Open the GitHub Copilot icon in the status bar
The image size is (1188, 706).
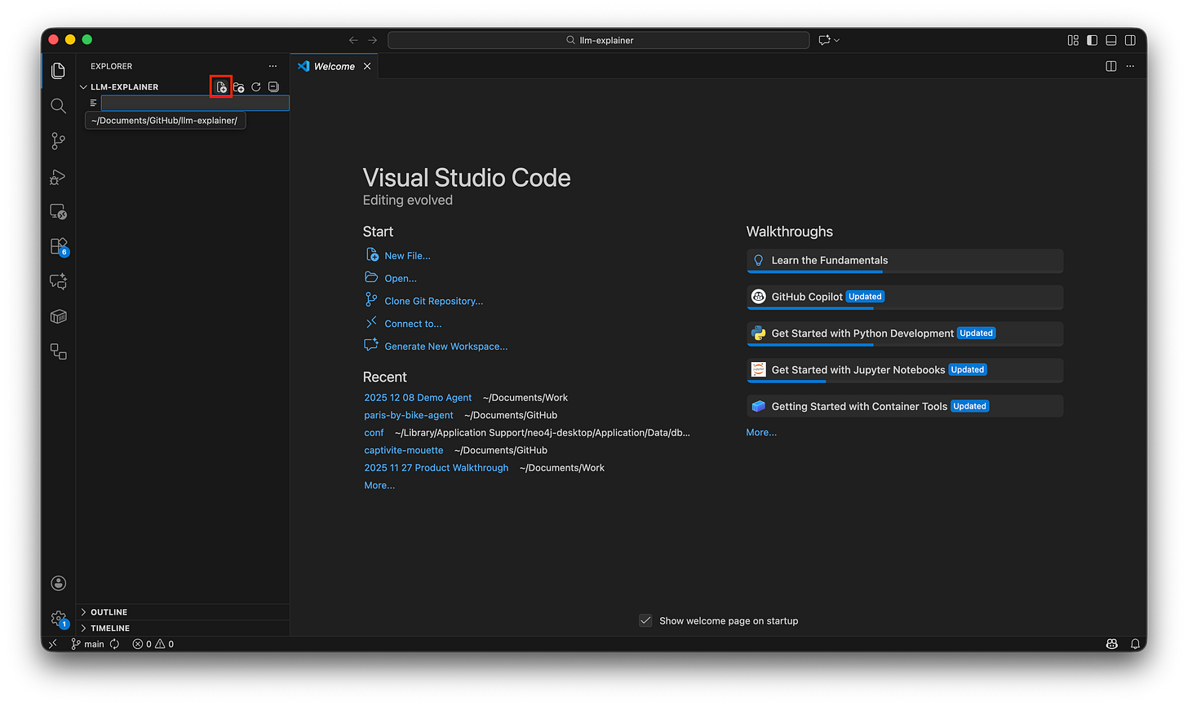1111,643
